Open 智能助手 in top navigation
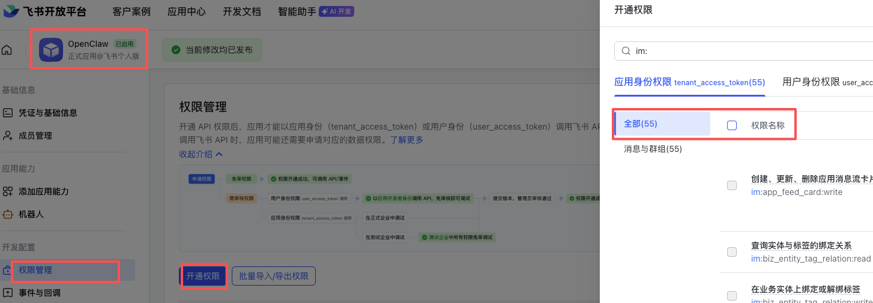The image size is (873, 303). click(297, 11)
